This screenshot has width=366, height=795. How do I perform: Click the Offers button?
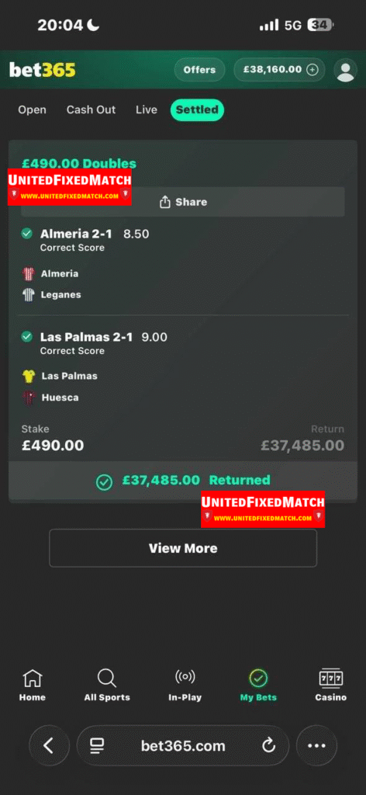(199, 70)
